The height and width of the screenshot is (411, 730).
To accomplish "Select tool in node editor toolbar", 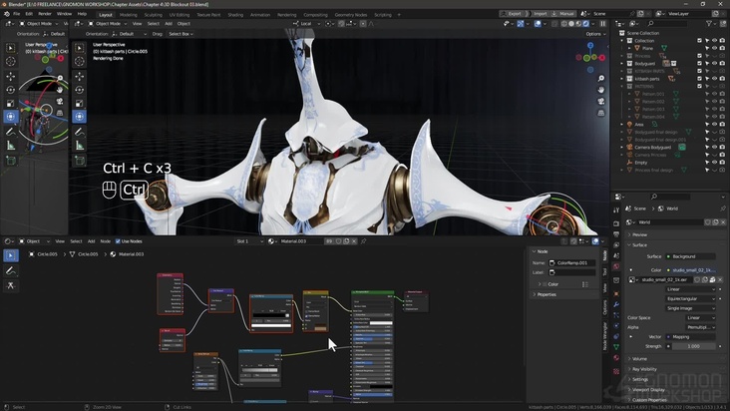I will click(11, 255).
